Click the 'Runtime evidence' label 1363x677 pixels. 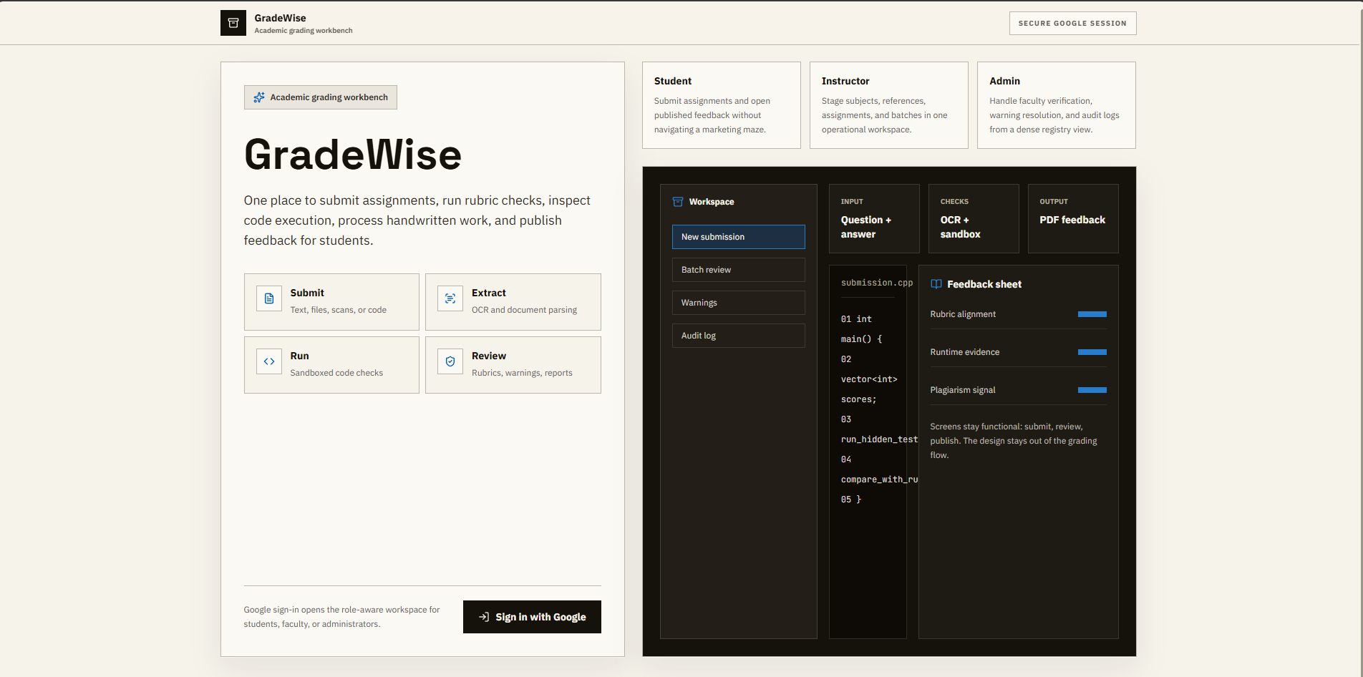pos(965,352)
